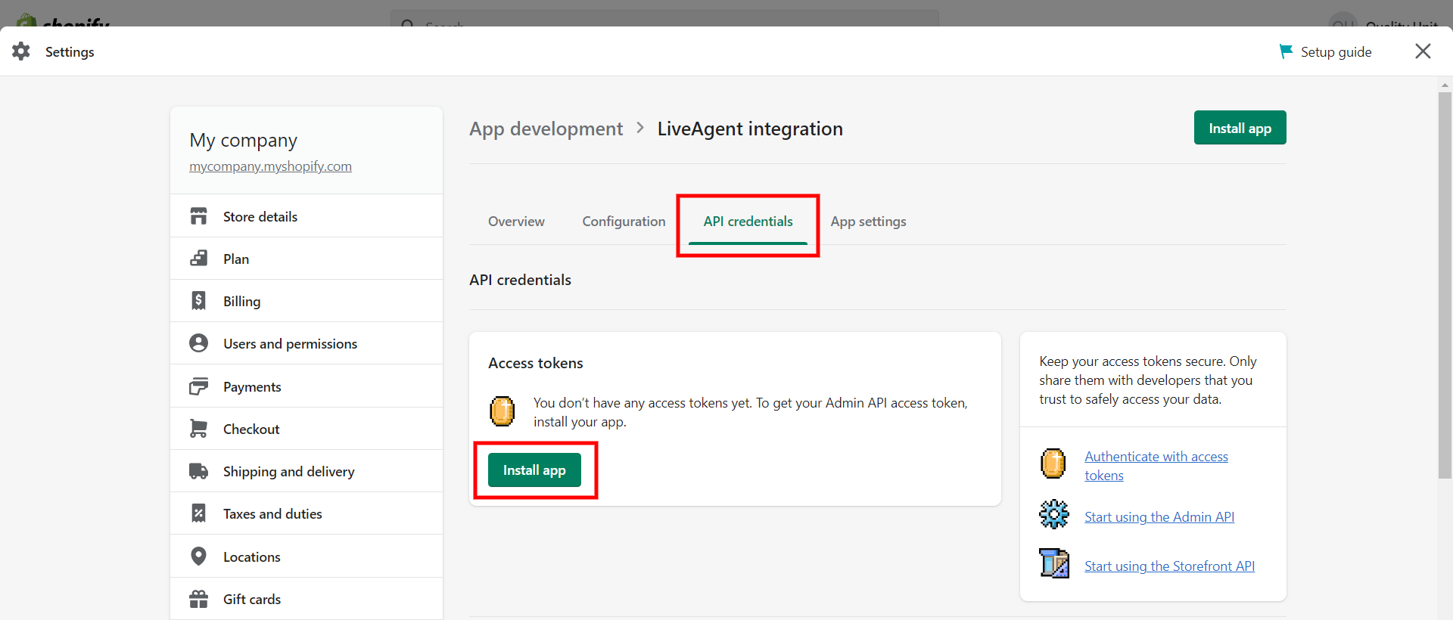Click the Billing dollar icon
The height and width of the screenshot is (620, 1453).
pos(198,301)
